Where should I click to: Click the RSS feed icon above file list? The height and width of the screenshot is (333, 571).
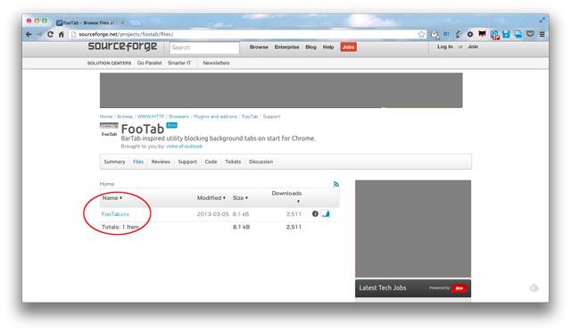(x=336, y=184)
